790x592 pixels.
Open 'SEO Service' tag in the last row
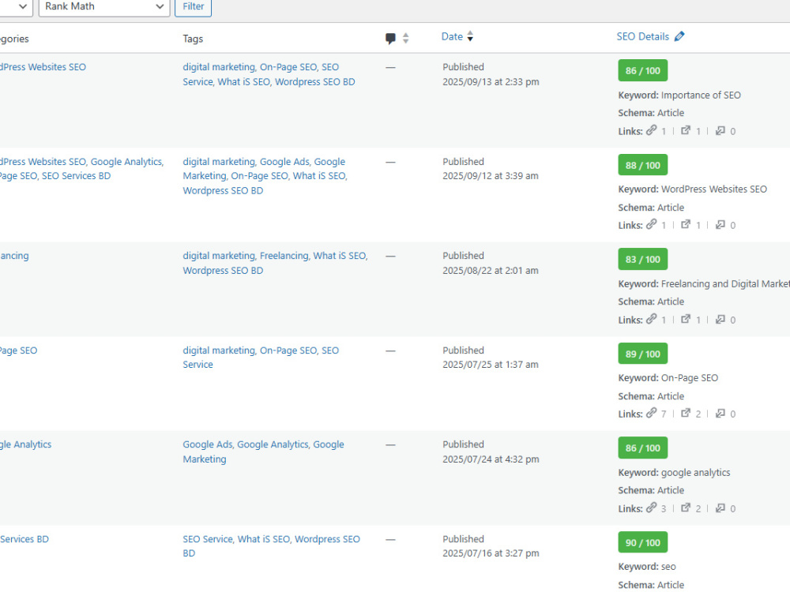coord(208,539)
